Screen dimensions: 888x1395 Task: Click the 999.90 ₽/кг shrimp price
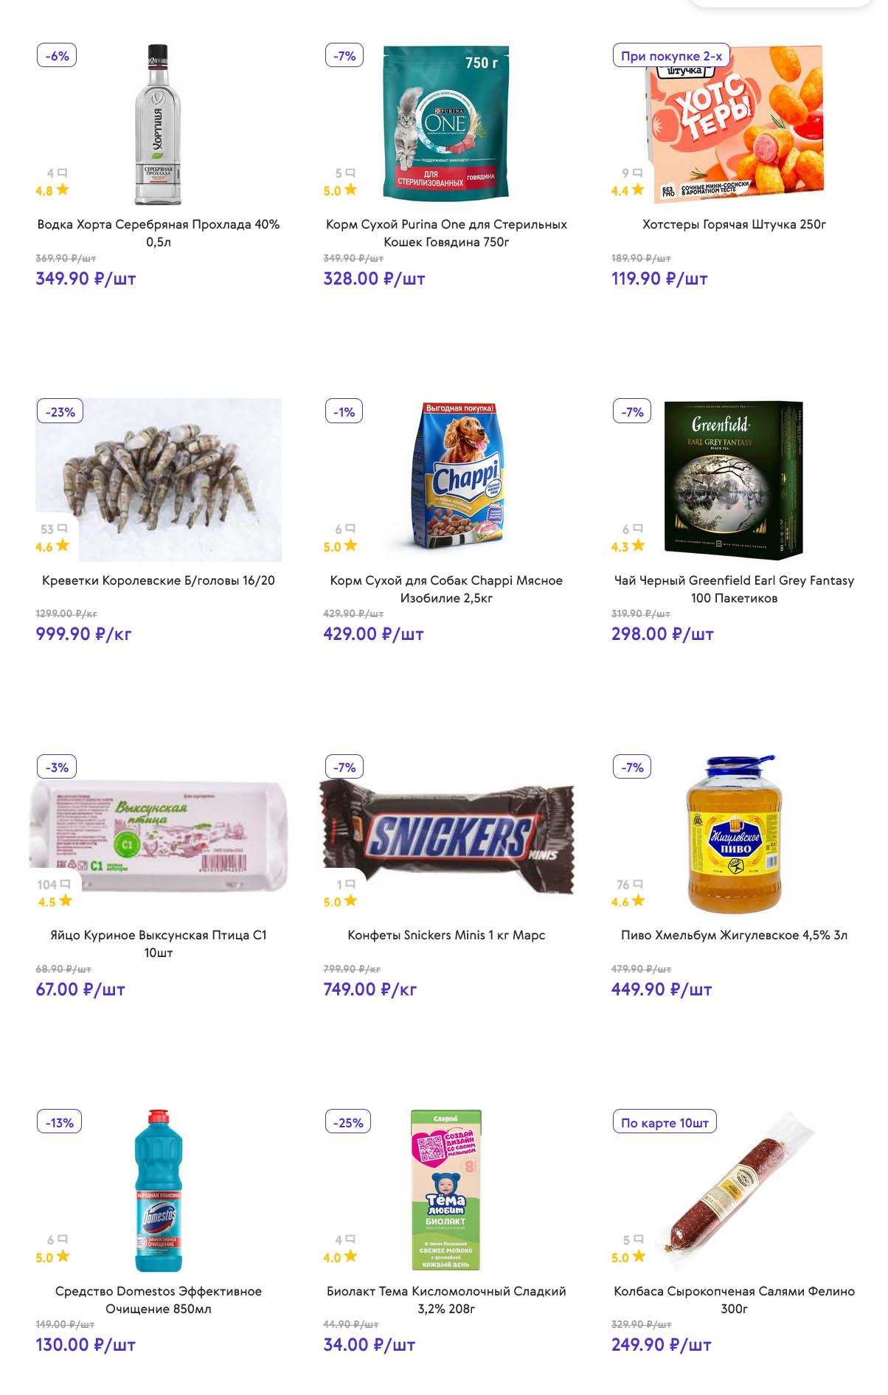(x=83, y=634)
